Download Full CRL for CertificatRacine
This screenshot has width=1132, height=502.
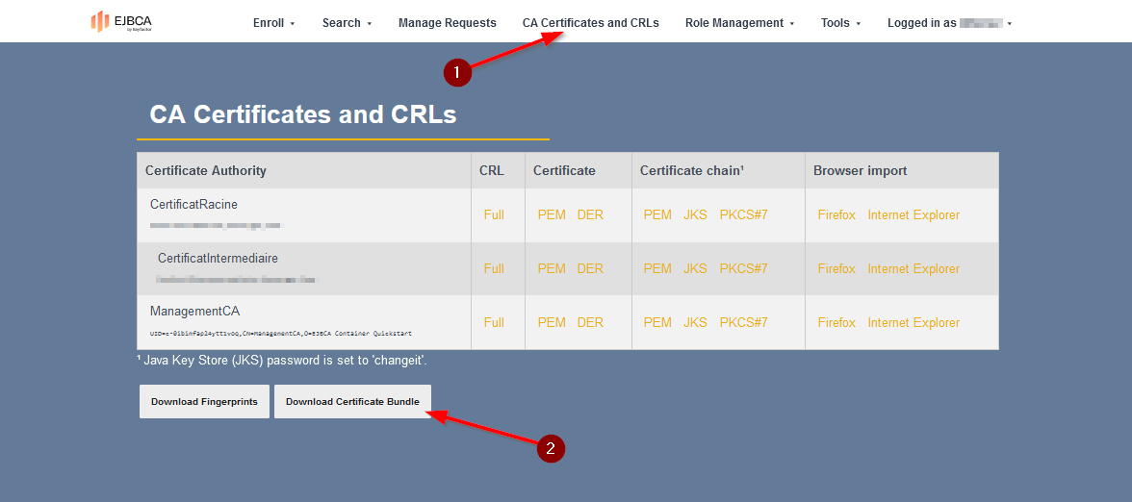494,215
